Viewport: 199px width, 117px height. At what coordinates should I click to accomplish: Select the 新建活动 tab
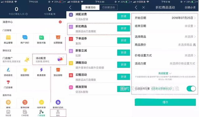(90, 7)
